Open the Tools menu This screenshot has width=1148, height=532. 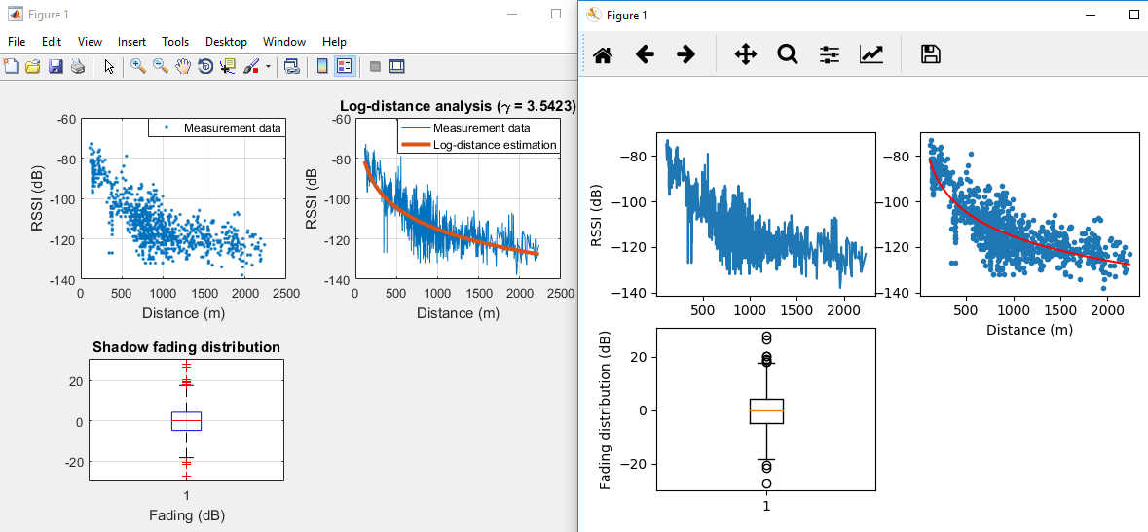point(175,42)
